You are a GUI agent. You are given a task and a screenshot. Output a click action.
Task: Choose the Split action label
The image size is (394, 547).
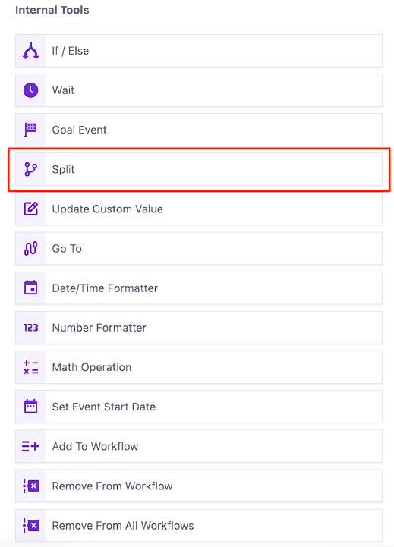pos(63,169)
